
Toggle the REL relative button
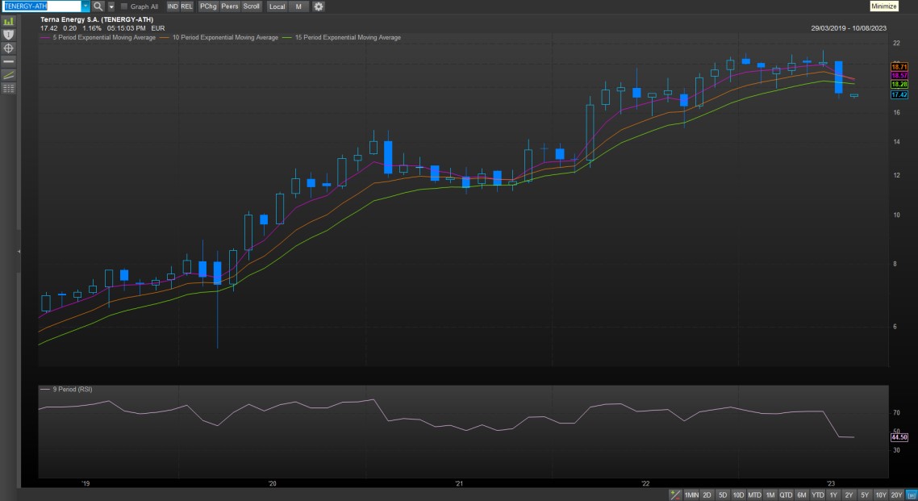(x=186, y=6)
